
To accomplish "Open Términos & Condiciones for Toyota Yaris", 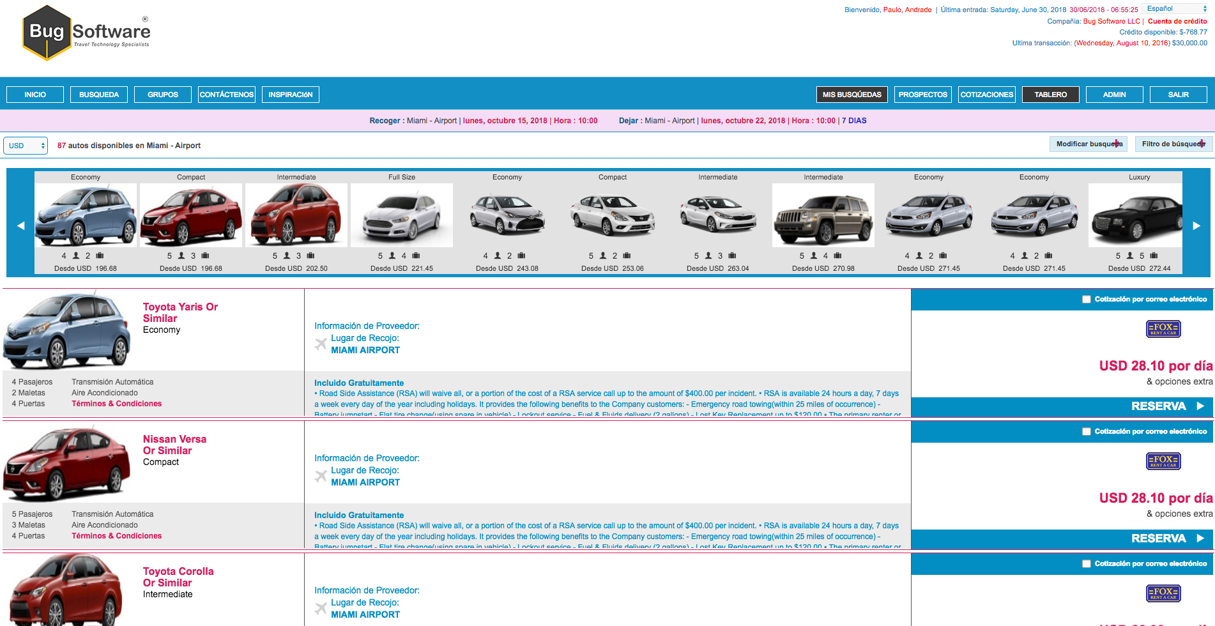I will click(x=117, y=404).
